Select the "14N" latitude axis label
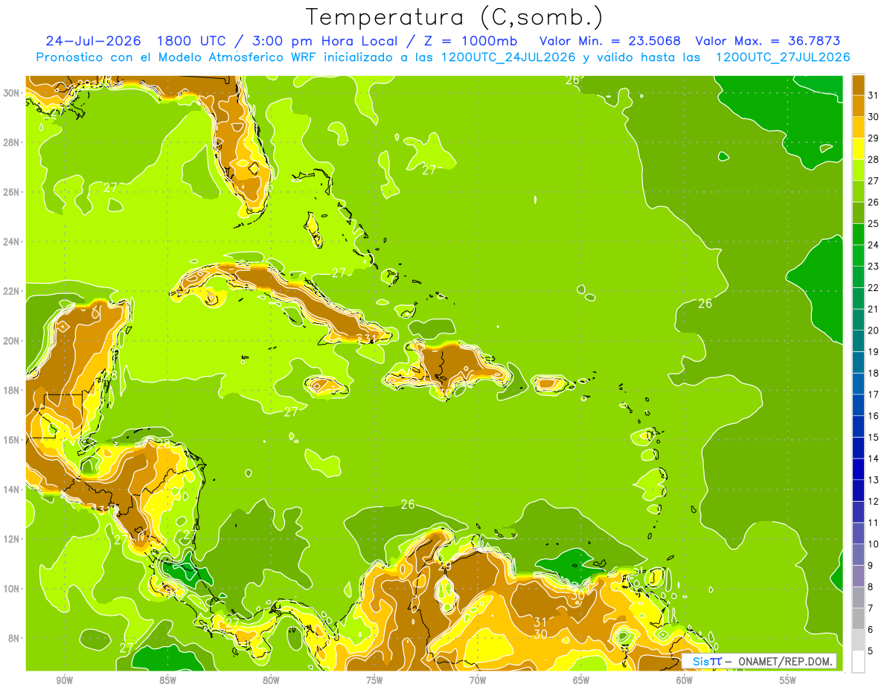Screen dimensions: 893x690 click(12, 489)
